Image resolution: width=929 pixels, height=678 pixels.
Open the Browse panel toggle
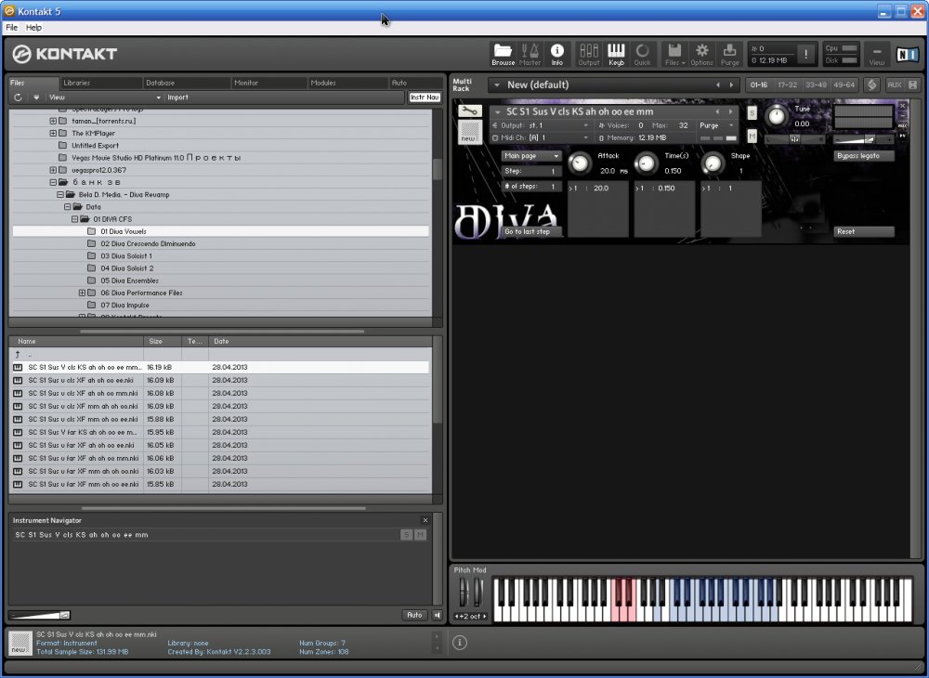[503, 55]
